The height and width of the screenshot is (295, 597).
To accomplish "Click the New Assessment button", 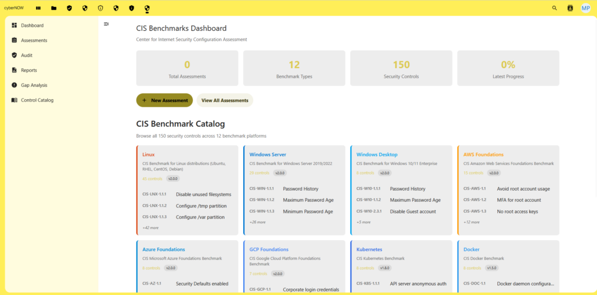I will [164, 100].
